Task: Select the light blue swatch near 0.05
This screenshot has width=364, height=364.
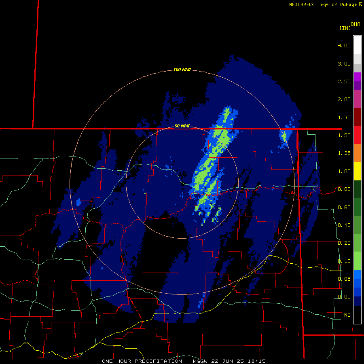Action: point(357,274)
